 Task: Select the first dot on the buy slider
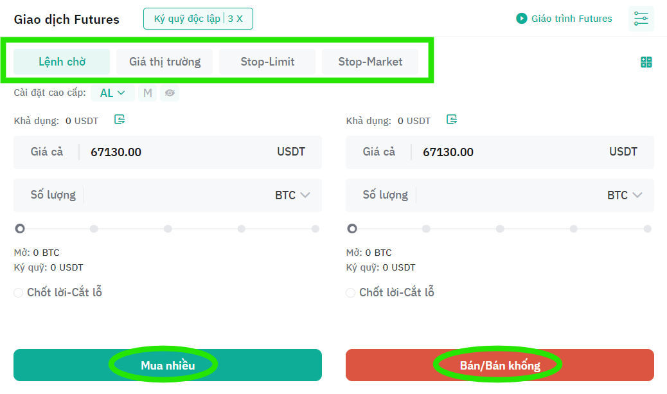(20, 229)
